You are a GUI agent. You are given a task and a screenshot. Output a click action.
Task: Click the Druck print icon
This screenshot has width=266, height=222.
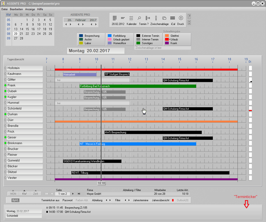[x=181, y=18]
